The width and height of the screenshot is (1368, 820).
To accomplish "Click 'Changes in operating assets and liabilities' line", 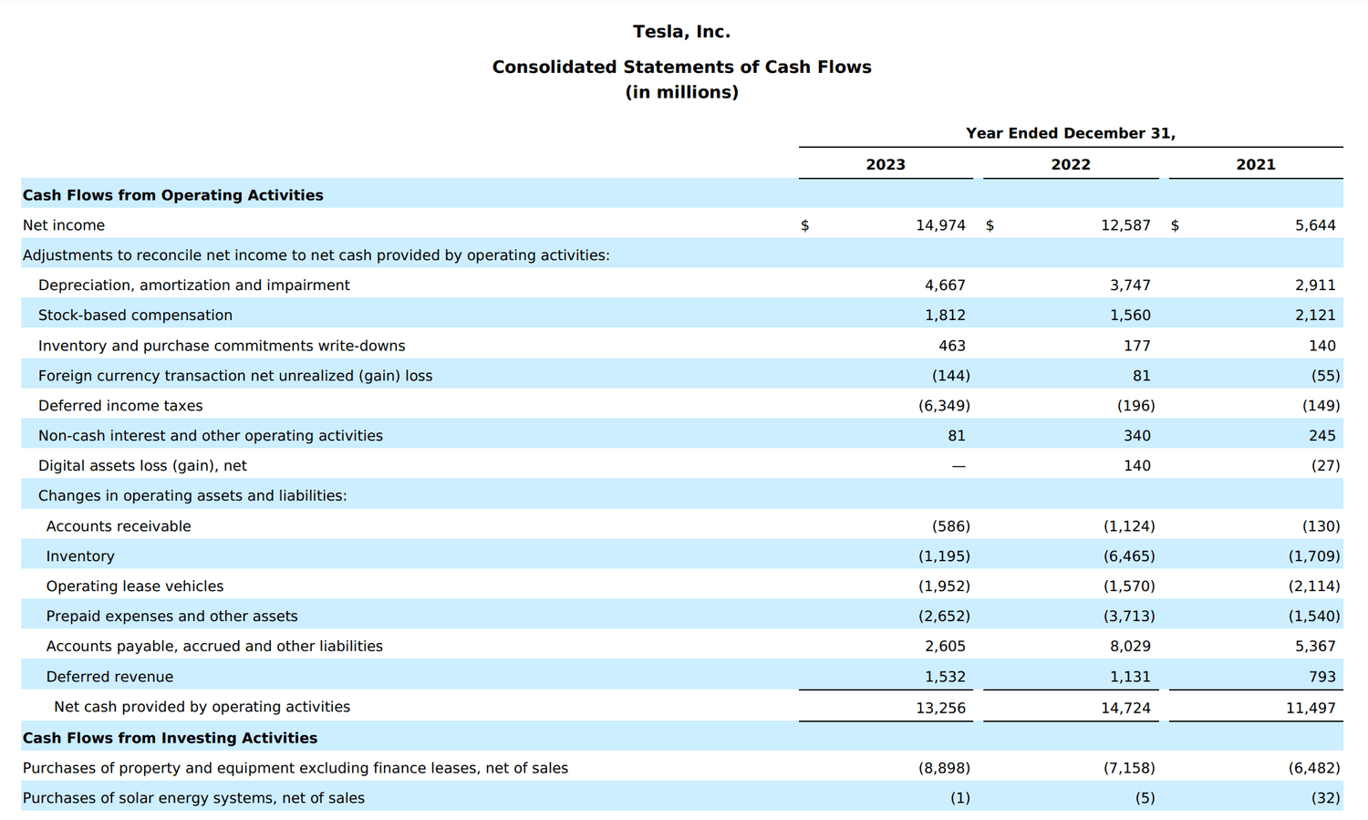I will 192,496.
